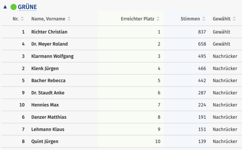Sort by Stimmen arrows icon
The width and height of the screenshot is (242, 150).
(x=204, y=19)
